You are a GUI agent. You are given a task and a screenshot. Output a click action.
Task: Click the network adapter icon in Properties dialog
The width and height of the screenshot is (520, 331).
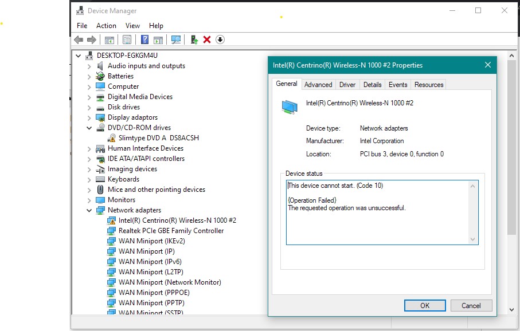click(x=290, y=107)
